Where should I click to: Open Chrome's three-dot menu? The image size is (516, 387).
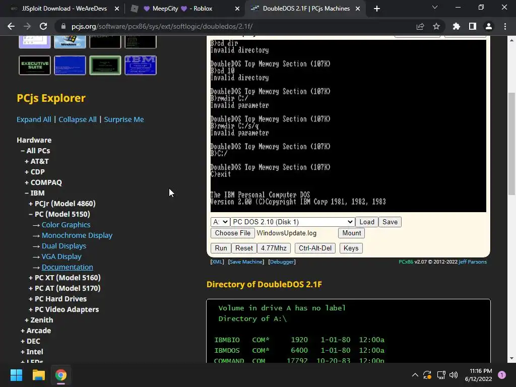505,26
